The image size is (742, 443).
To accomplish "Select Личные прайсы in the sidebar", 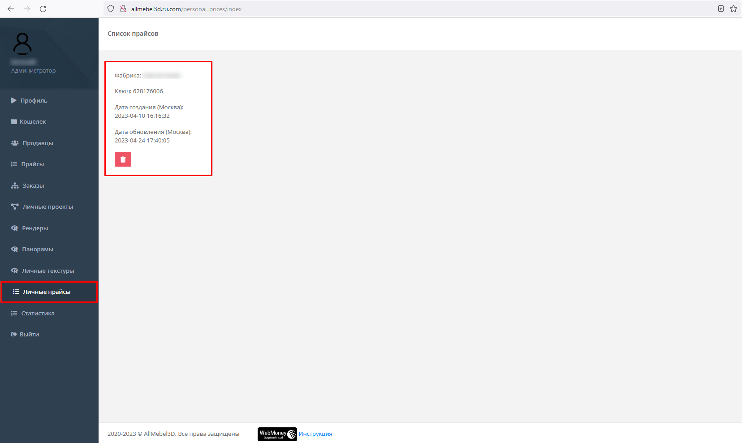I will [49, 292].
